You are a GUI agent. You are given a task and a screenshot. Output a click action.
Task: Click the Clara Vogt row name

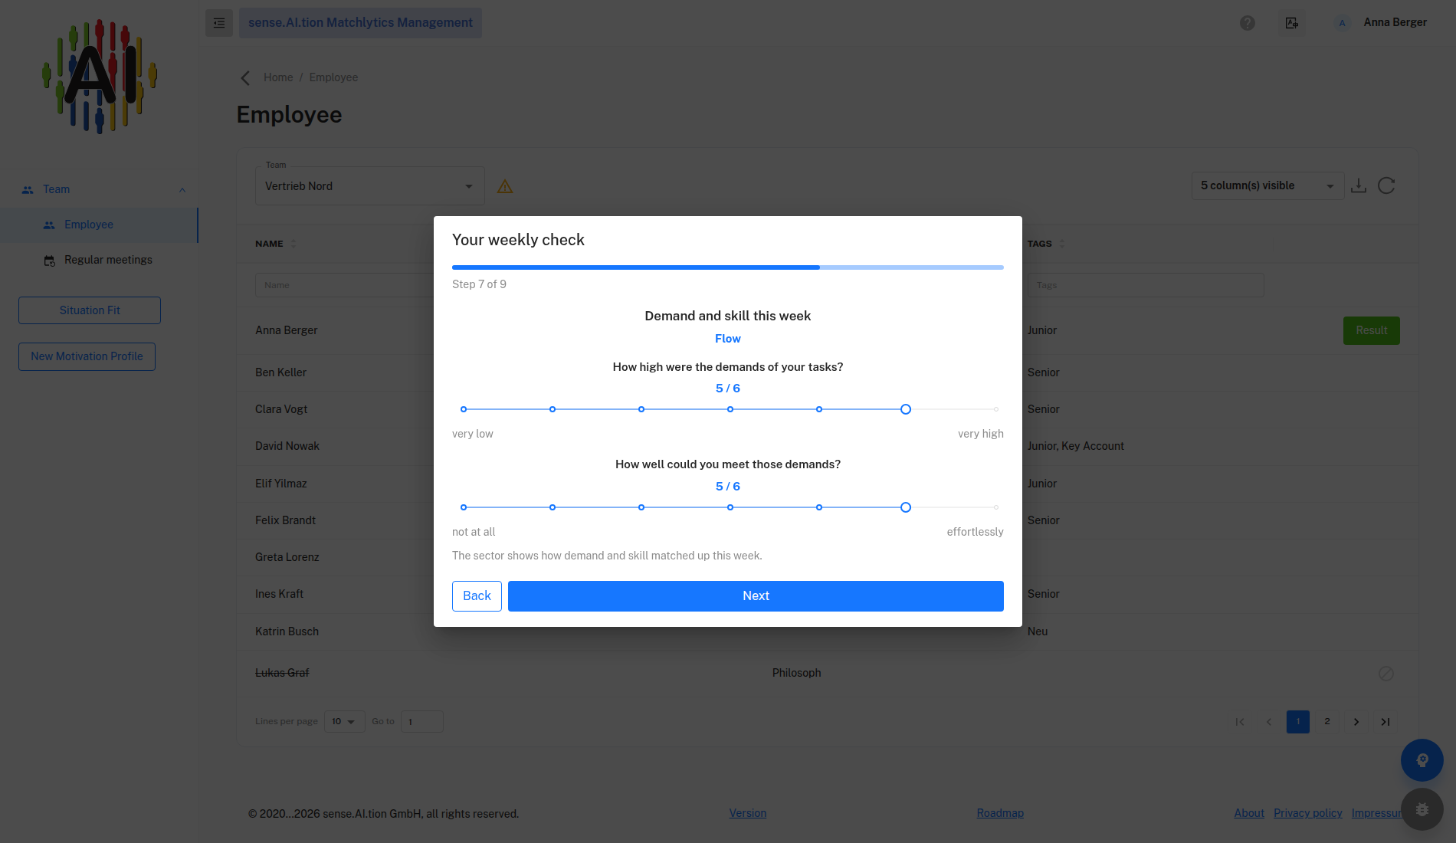pos(281,409)
